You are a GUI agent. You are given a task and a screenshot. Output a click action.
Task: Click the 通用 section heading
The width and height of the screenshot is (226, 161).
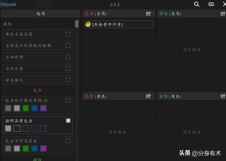tap(7, 24)
